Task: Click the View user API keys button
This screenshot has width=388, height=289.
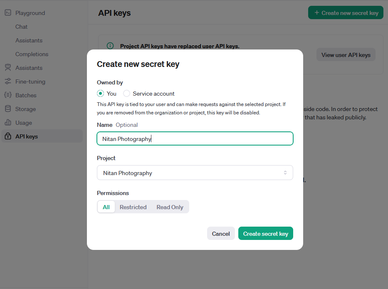Action: (x=346, y=55)
